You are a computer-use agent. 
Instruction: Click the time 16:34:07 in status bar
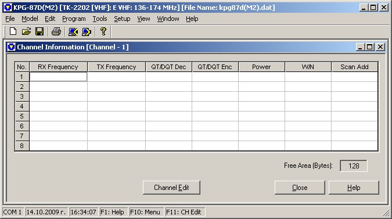click(x=84, y=212)
